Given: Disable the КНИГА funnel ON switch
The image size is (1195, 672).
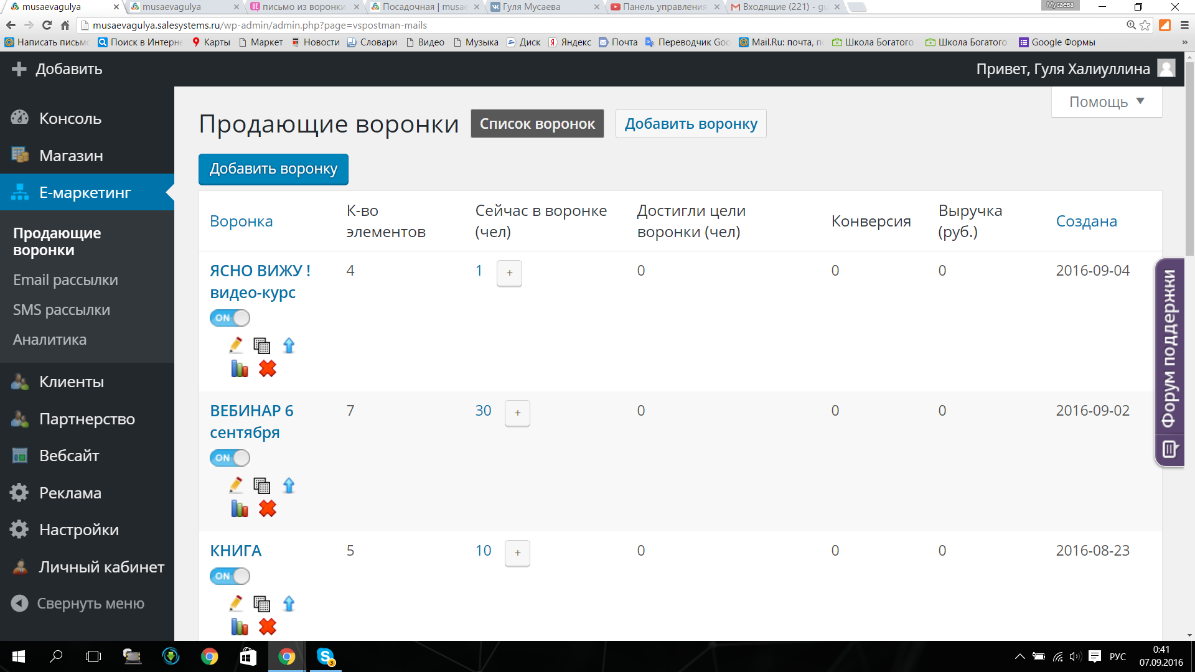Looking at the screenshot, I should pyautogui.click(x=230, y=576).
